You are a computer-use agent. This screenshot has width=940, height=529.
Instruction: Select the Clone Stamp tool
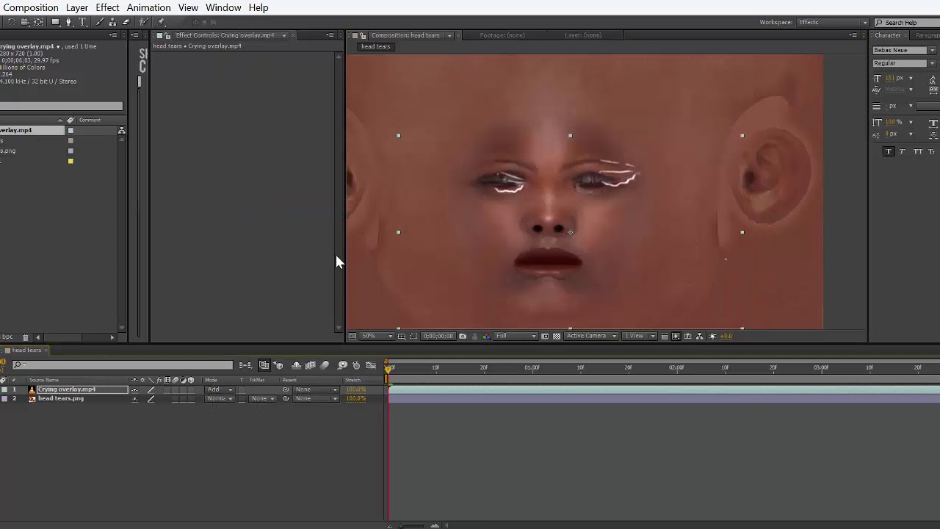[x=112, y=22]
